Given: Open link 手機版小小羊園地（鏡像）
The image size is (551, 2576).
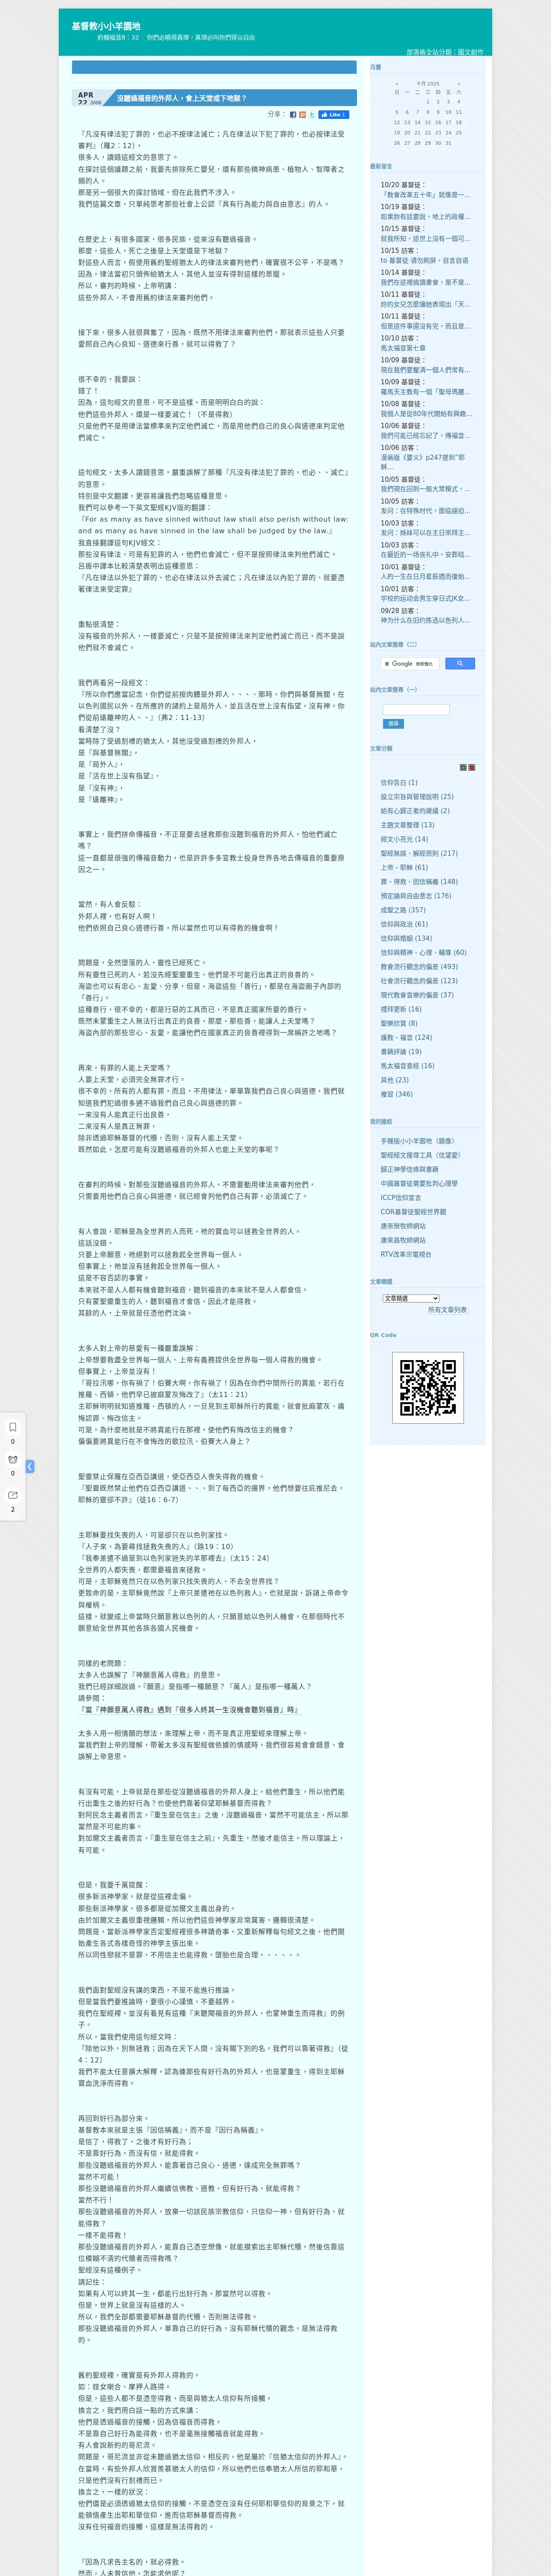Looking at the screenshot, I should point(417,1141).
